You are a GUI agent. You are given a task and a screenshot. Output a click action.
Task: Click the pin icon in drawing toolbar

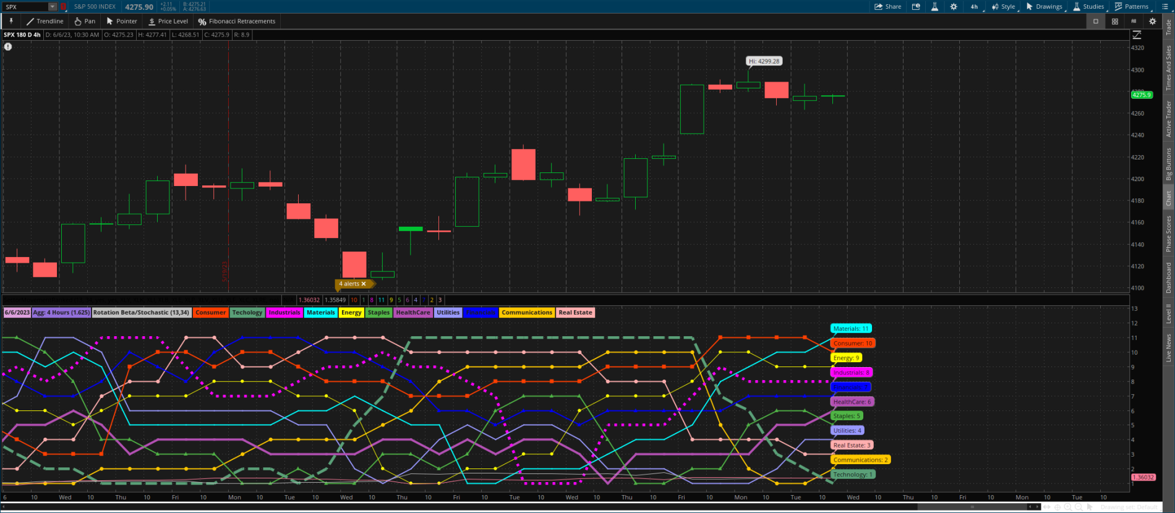point(11,21)
